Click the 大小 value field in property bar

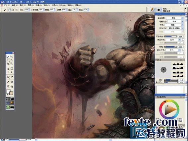[x=27, y=10]
